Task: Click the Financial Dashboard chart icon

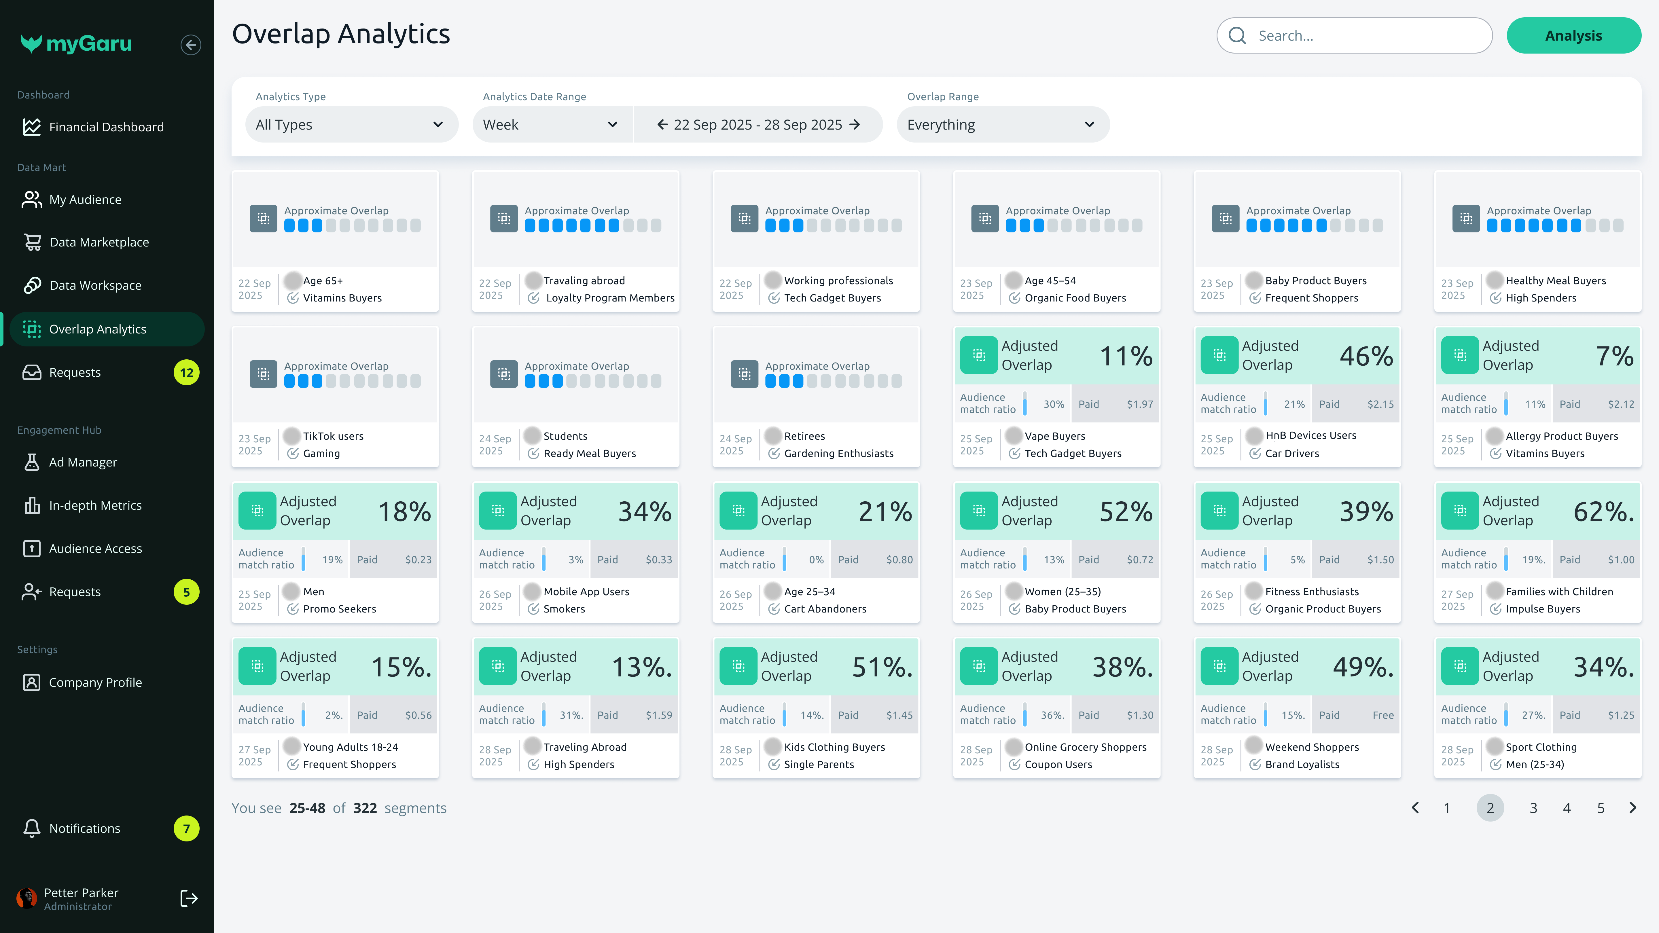Action: click(x=32, y=127)
